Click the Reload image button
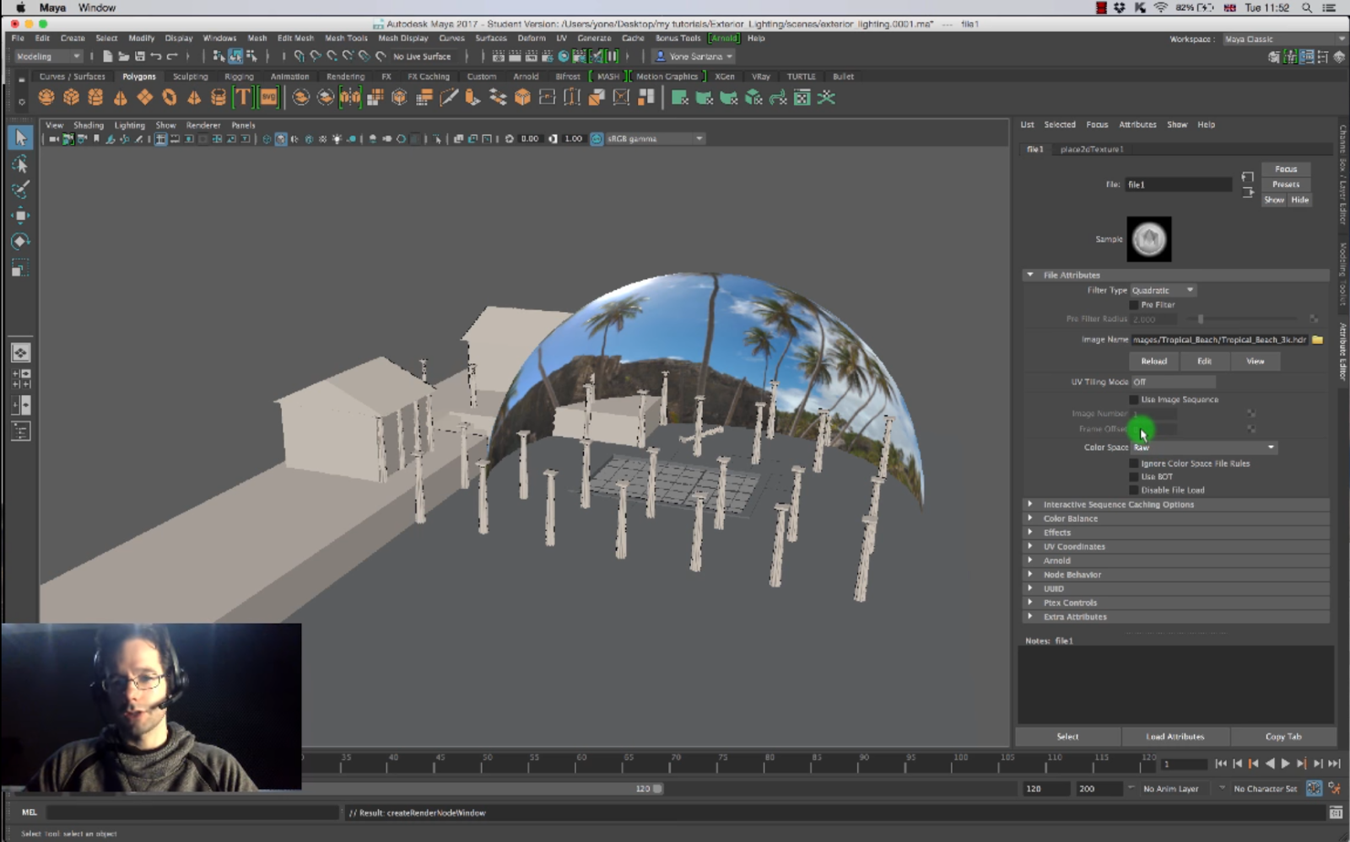 point(1153,362)
